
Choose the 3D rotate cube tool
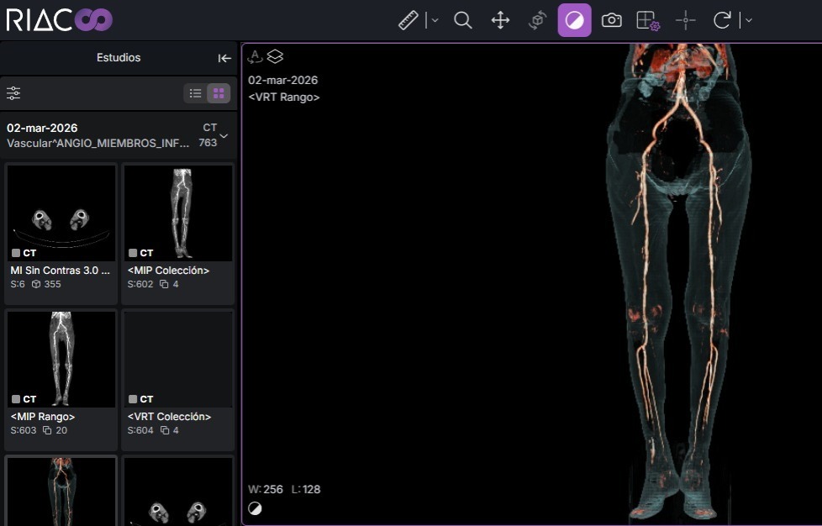[x=537, y=20]
